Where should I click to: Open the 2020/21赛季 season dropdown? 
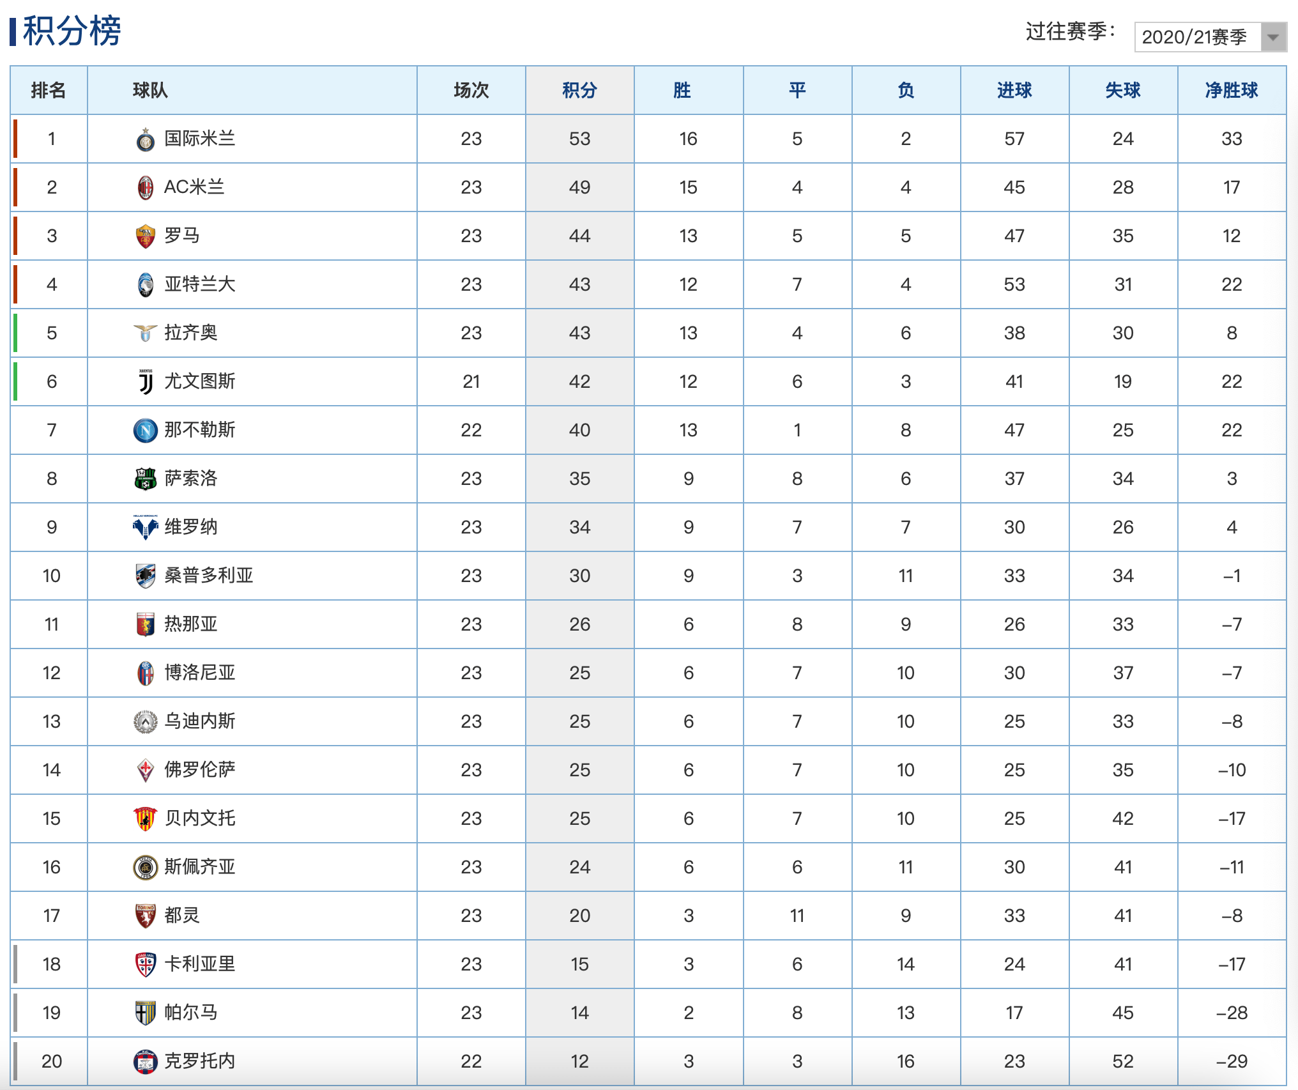(1210, 37)
